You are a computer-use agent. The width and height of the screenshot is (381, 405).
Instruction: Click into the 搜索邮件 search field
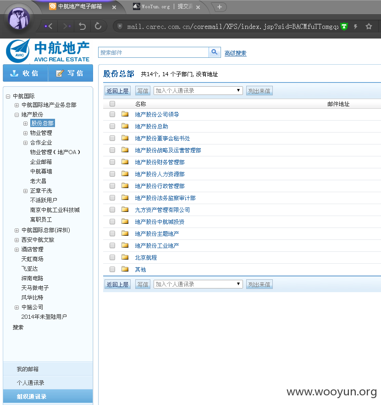pyautogui.click(x=153, y=52)
